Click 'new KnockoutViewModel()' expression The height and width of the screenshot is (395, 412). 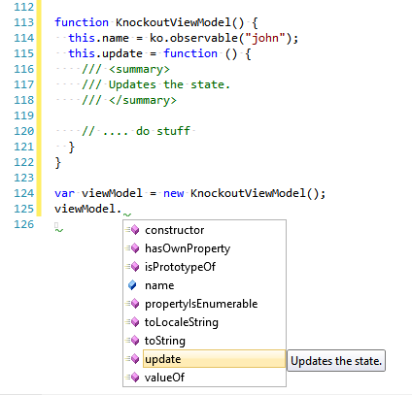point(241,193)
